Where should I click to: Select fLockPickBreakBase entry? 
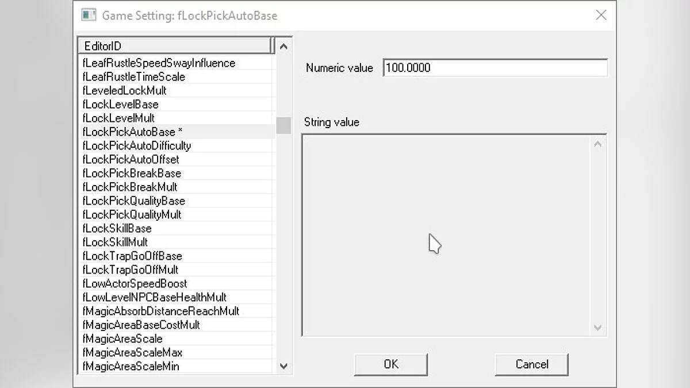pyautogui.click(x=132, y=173)
